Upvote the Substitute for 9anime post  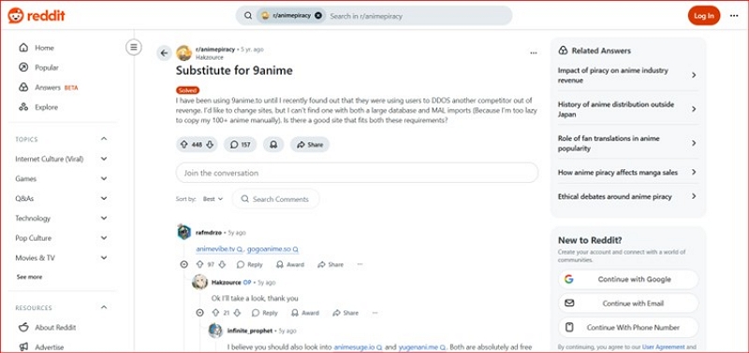[184, 145]
